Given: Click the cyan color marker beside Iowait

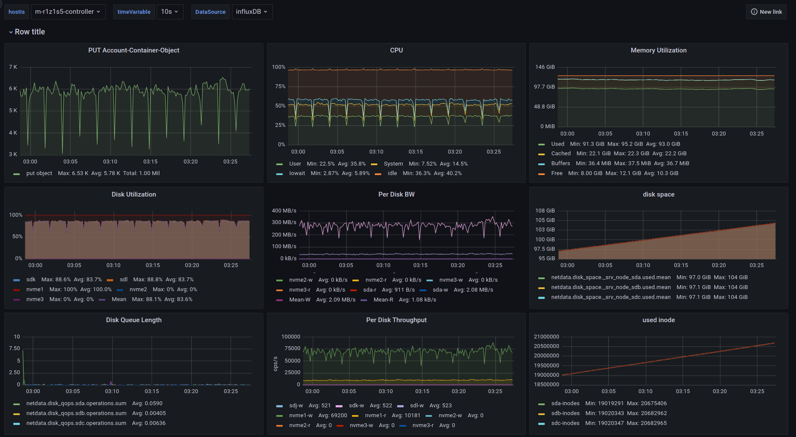Looking at the screenshot, I should click(280, 174).
